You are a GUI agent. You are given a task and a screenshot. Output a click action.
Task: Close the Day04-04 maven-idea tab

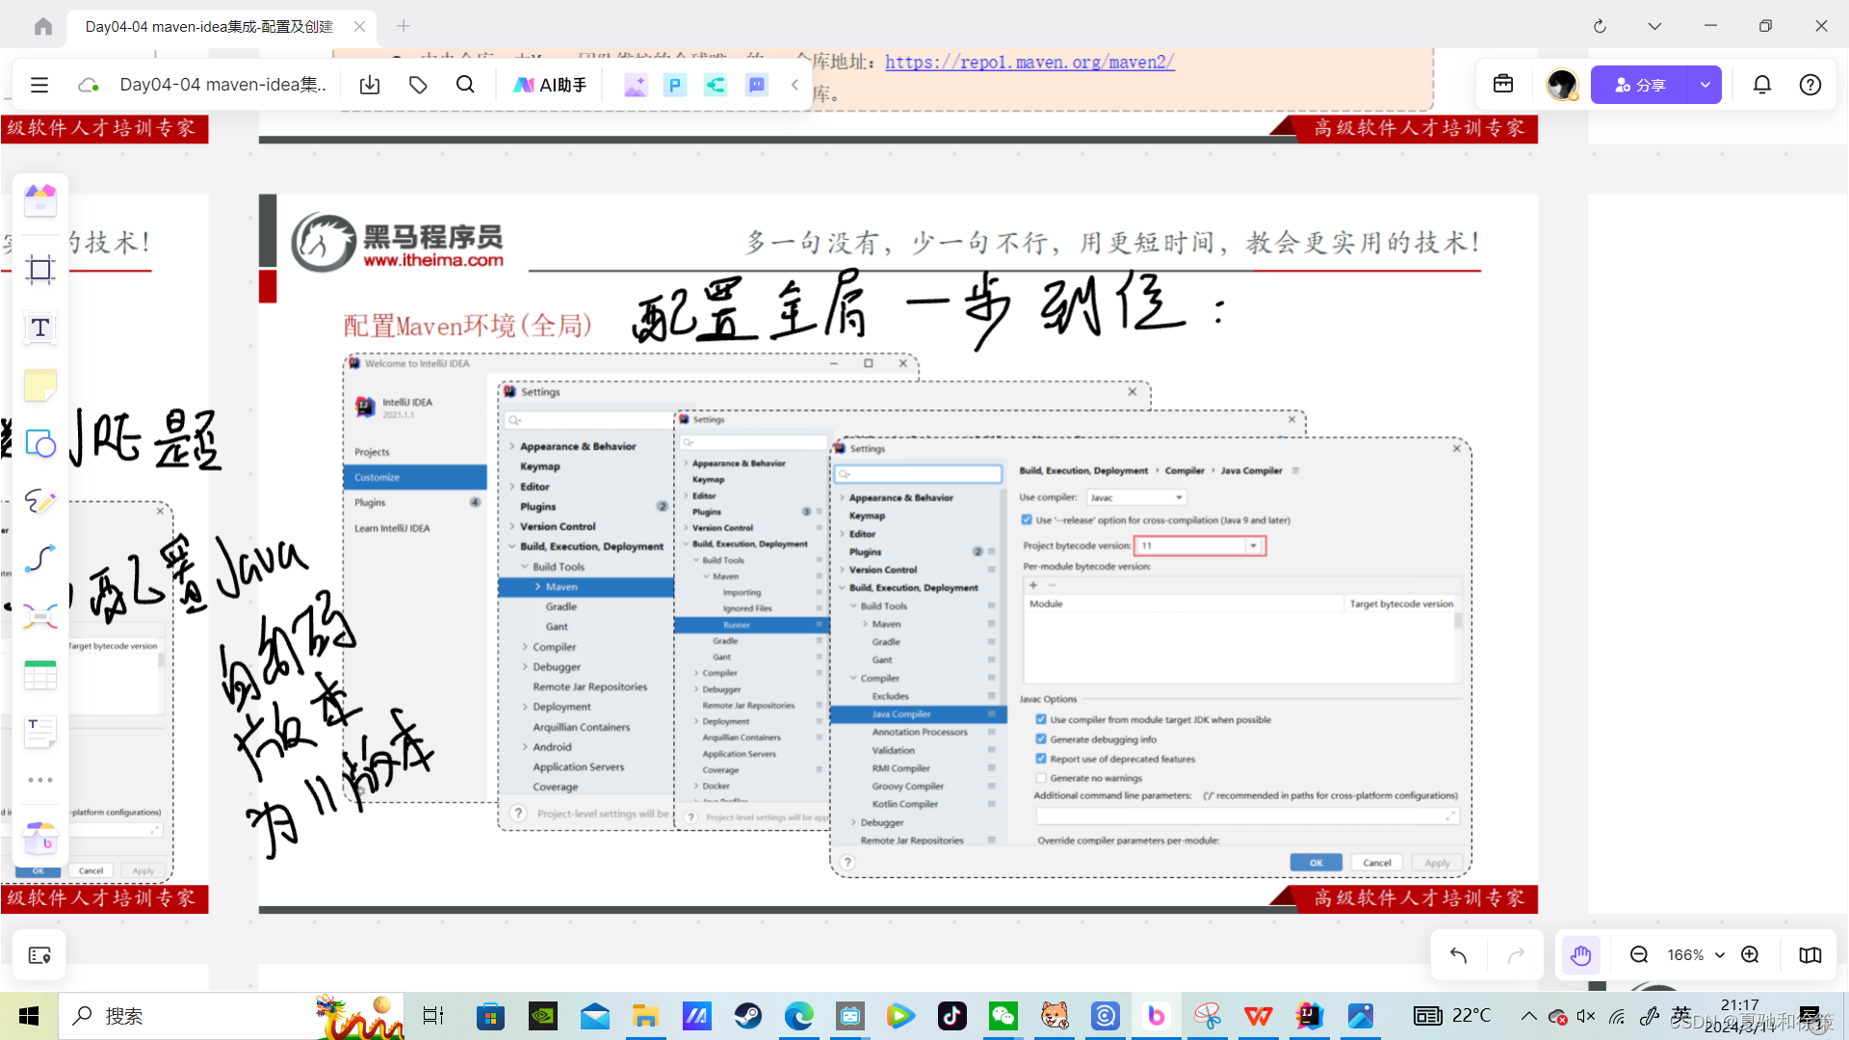(x=359, y=26)
